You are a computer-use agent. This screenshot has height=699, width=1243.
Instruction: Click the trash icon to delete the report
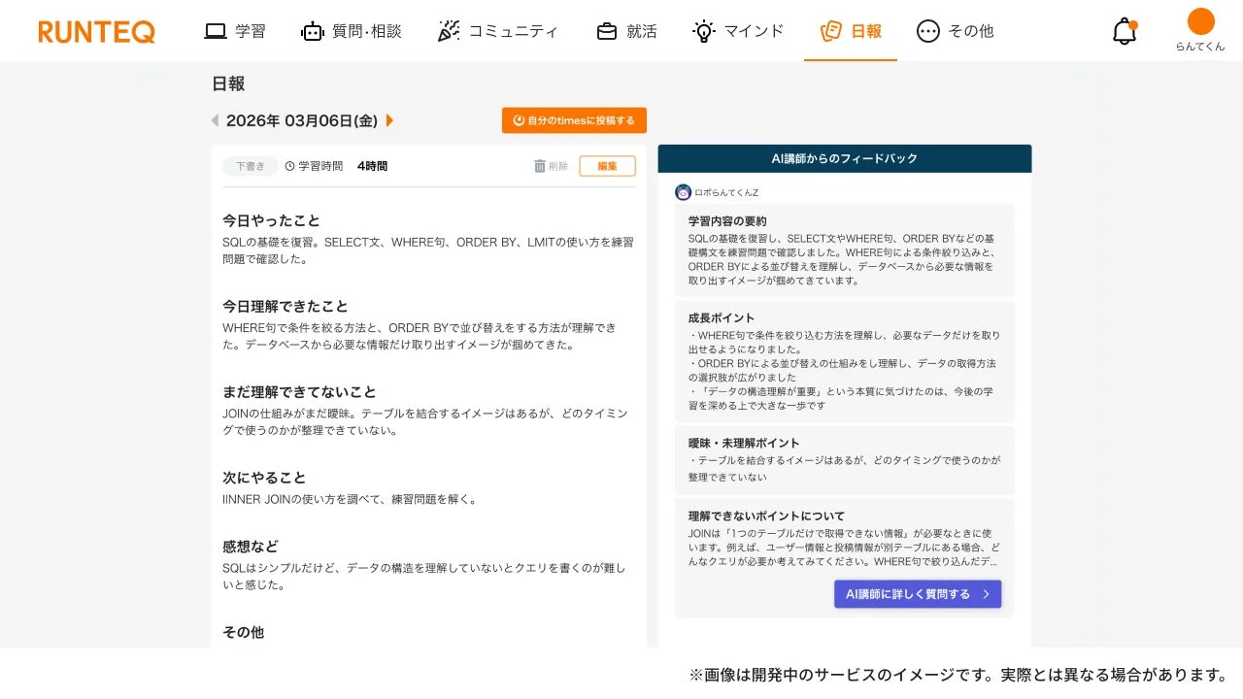click(x=541, y=166)
